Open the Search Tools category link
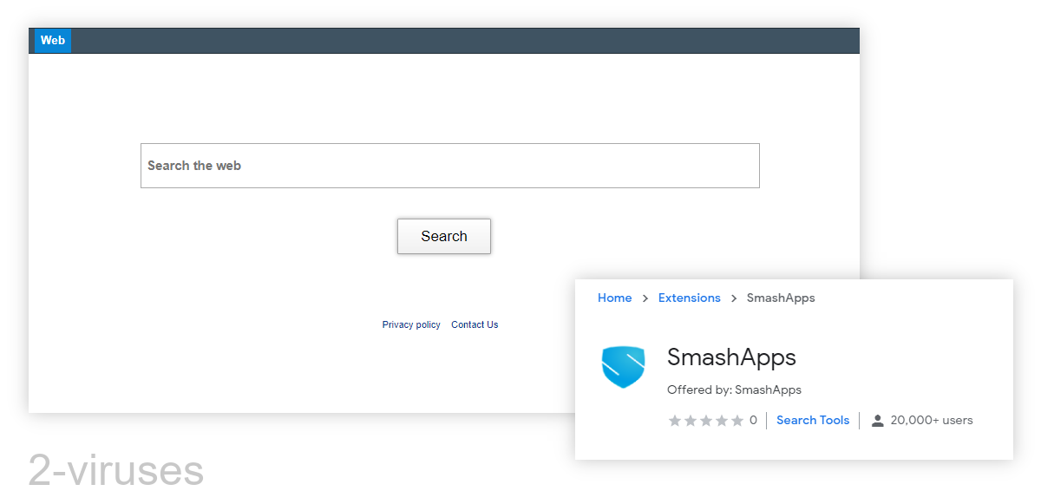1041x504 pixels. (x=812, y=420)
